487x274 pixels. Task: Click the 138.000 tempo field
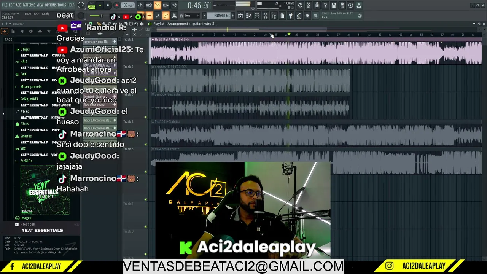pos(128,5)
